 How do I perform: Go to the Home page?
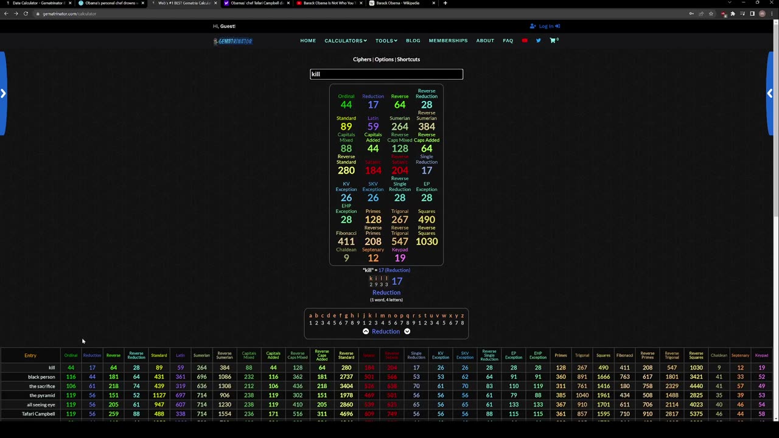pyautogui.click(x=308, y=41)
